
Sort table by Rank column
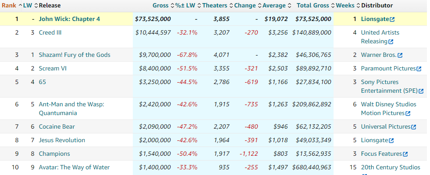pyautogui.click(x=9, y=5)
